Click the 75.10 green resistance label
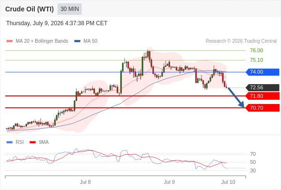Viewport: 281px width, 190px height. click(257, 60)
